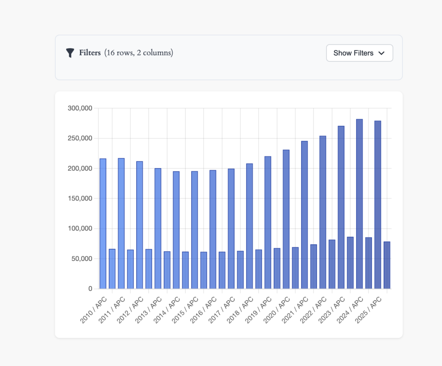
Task: Open the Show Filters dropdown
Action: (x=359, y=53)
